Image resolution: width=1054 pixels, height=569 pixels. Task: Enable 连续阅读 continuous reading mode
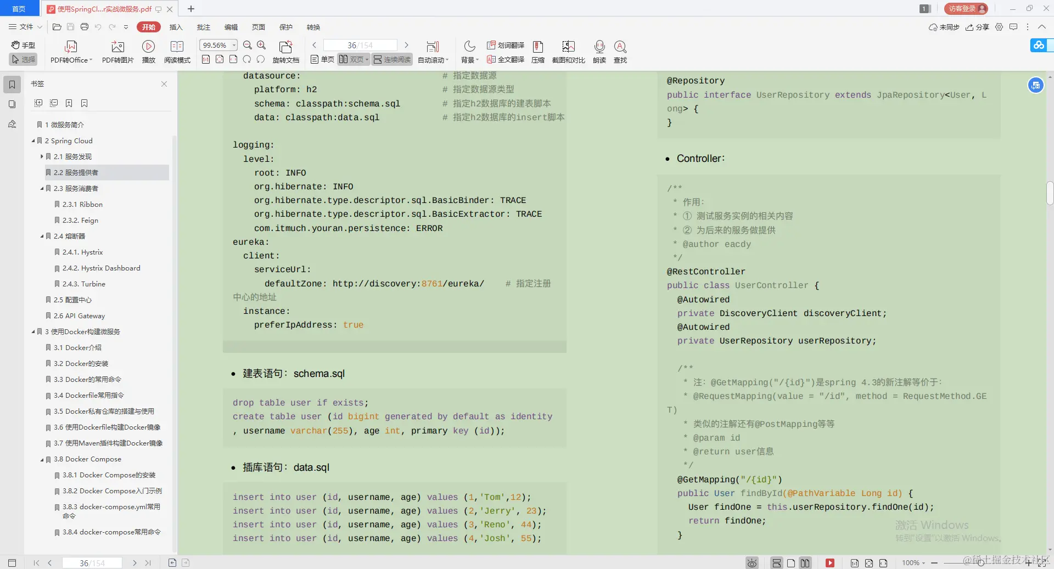coord(391,59)
